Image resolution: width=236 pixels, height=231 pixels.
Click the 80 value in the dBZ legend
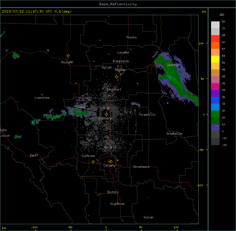pos(223,22)
